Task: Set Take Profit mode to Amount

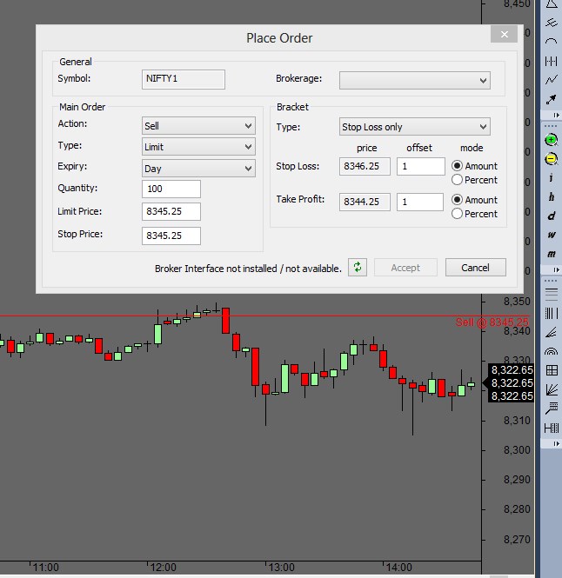Action: coord(457,200)
